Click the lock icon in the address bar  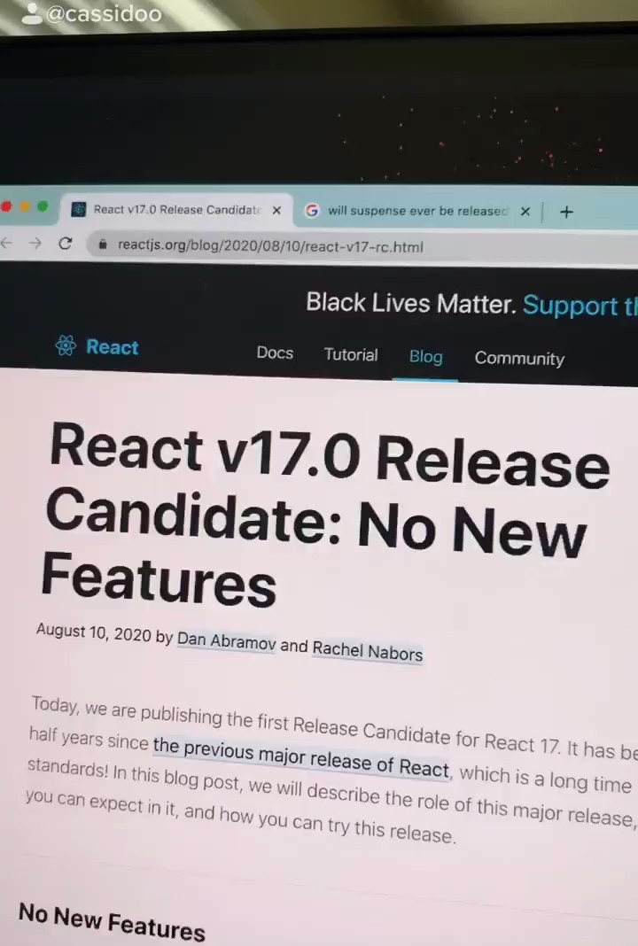104,244
